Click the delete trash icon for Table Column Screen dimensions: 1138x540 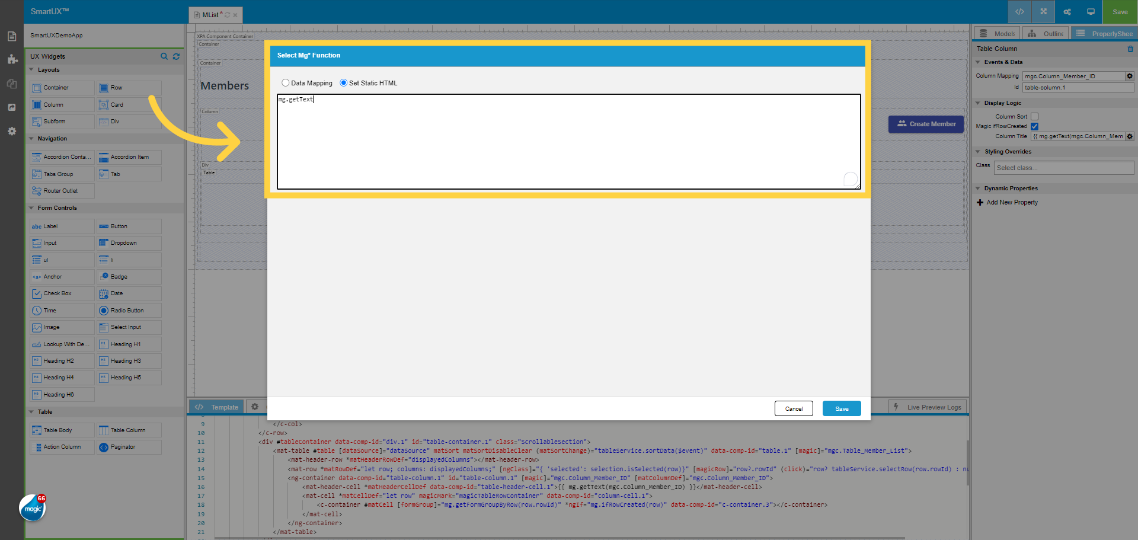(1131, 49)
